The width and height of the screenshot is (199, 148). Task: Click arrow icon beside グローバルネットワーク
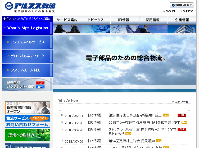(8, 56)
